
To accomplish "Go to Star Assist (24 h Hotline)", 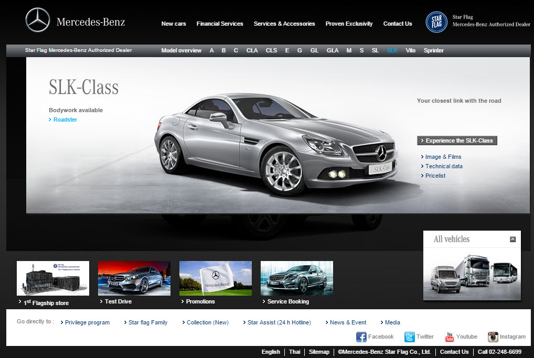I will (279, 322).
